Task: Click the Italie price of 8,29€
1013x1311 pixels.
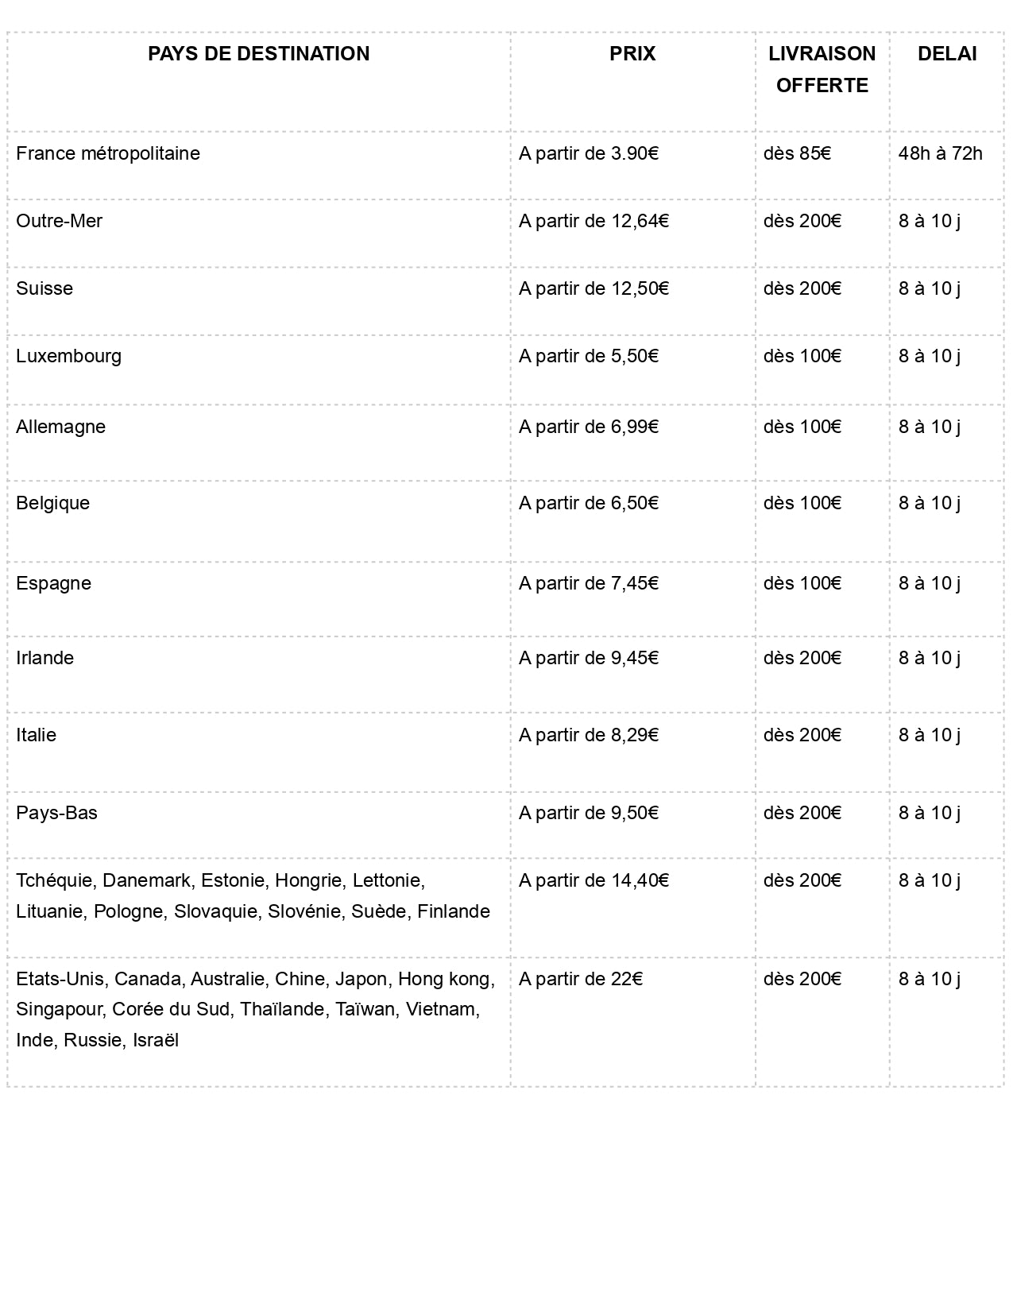Action: pyautogui.click(x=589, y=735)
